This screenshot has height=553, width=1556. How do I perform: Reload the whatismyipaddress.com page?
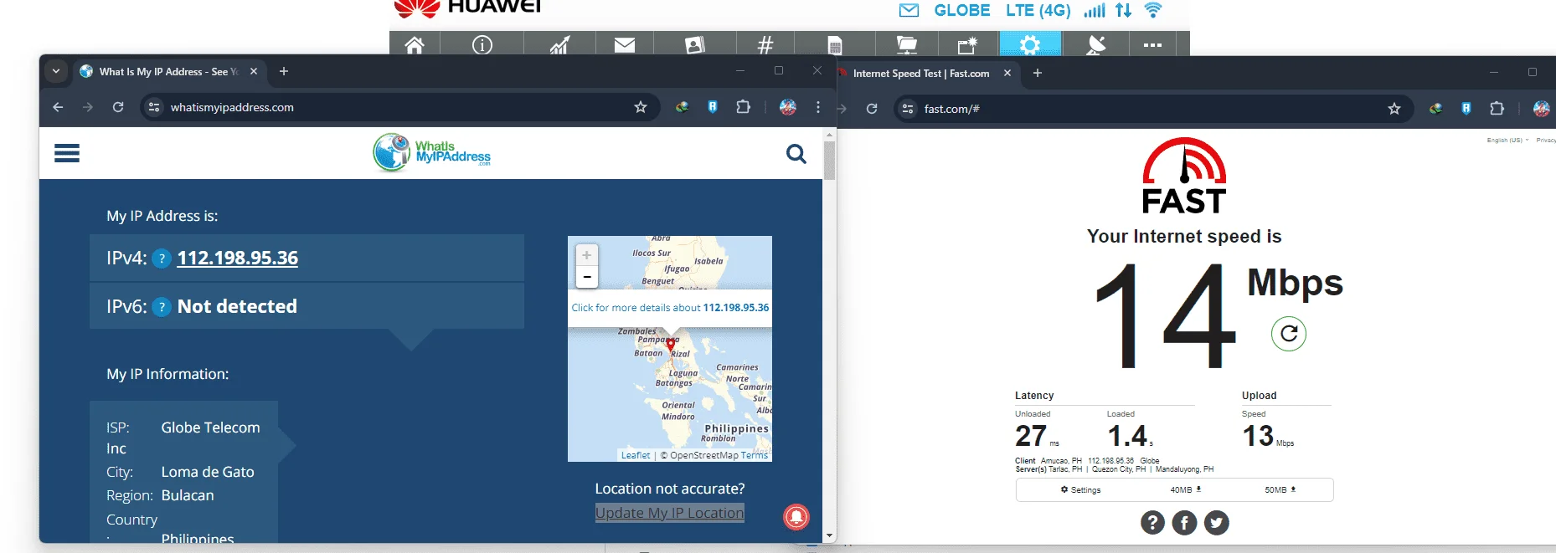click(x=118, y=107)
